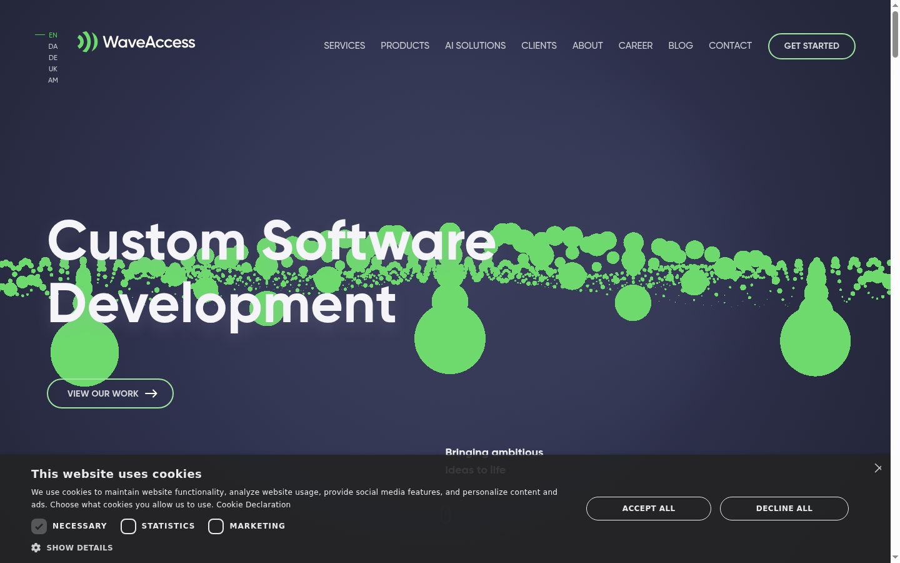Enable the Statistics cookies checkbox

click(128, 526)
